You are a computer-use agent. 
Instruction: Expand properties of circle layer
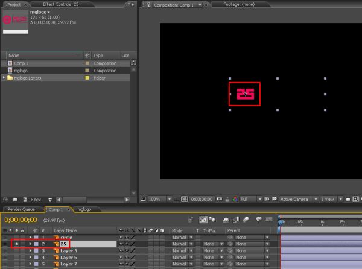30,238
